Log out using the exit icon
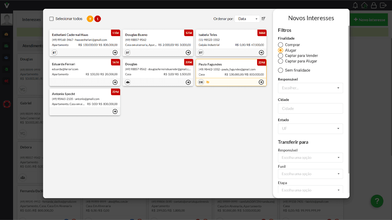This screenshot has height=220, width=392. tap(383, 5)
